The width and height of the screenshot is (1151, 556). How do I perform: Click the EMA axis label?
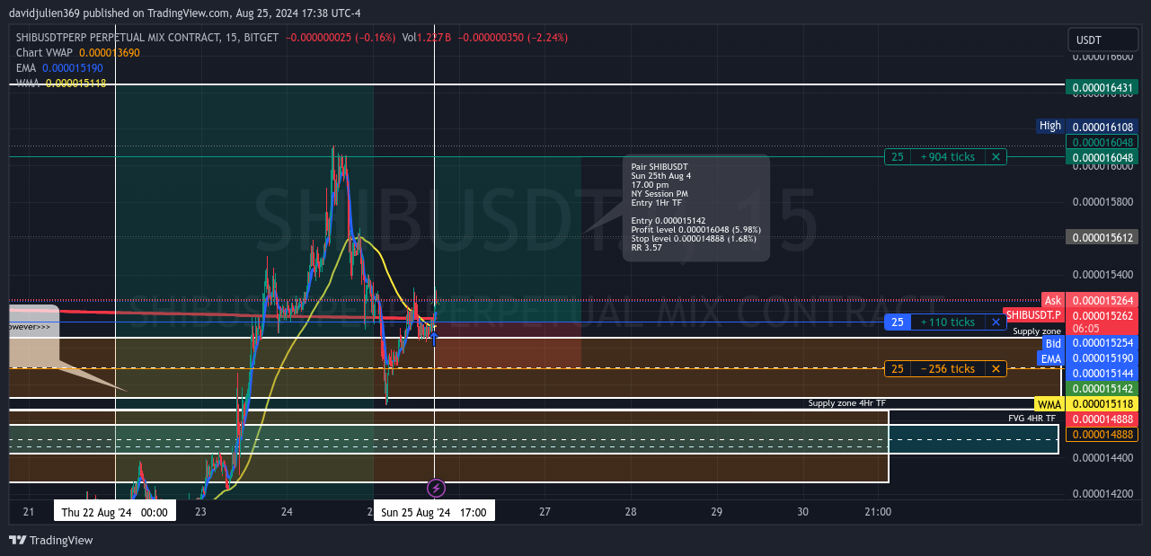(1050, 358)
